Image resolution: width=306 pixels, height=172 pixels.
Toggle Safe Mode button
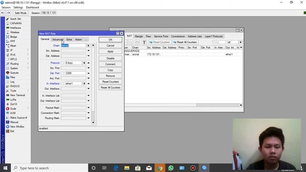(21, 13)
